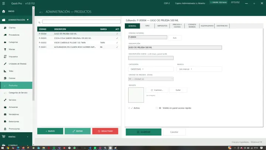Open the Existencias tab
Image resolution: width=266 pixels, height=150 pixels.
tap(222, 26)
